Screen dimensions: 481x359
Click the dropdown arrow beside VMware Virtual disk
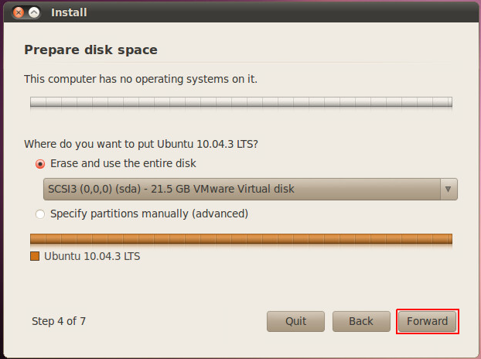[449, 189]
